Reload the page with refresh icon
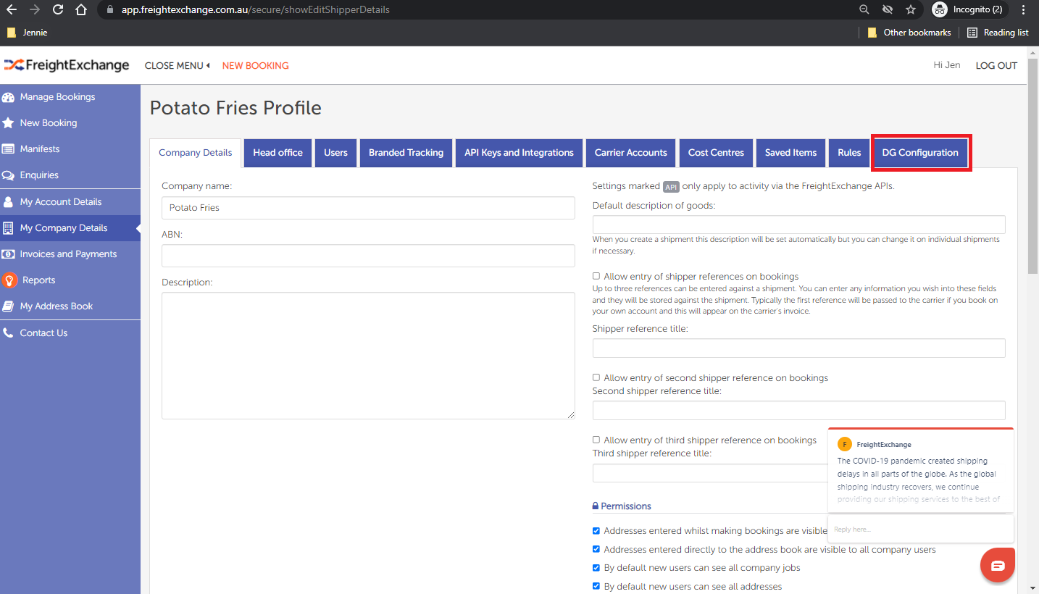 click(x=58, y=9)
